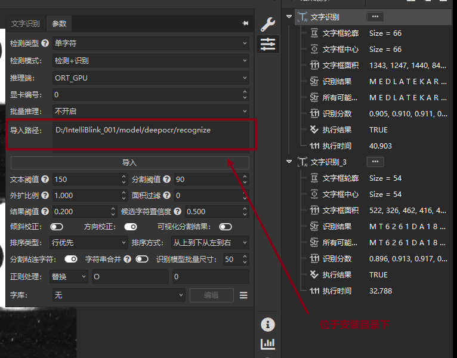Click the ellipsis button beside 文字识别_3
Viewport: 457px width, 358px height.
point(375,162)
